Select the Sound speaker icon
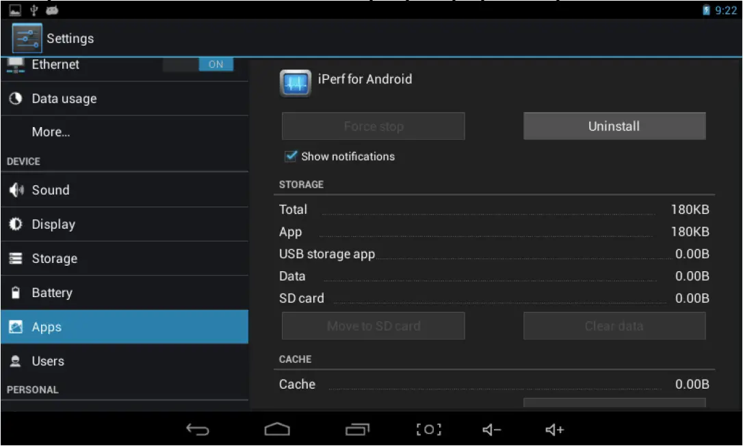The image size is (743, 446). [16, 190]
